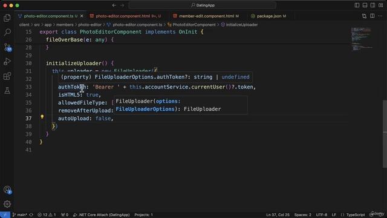Open the Extensions view

[7, 76]
